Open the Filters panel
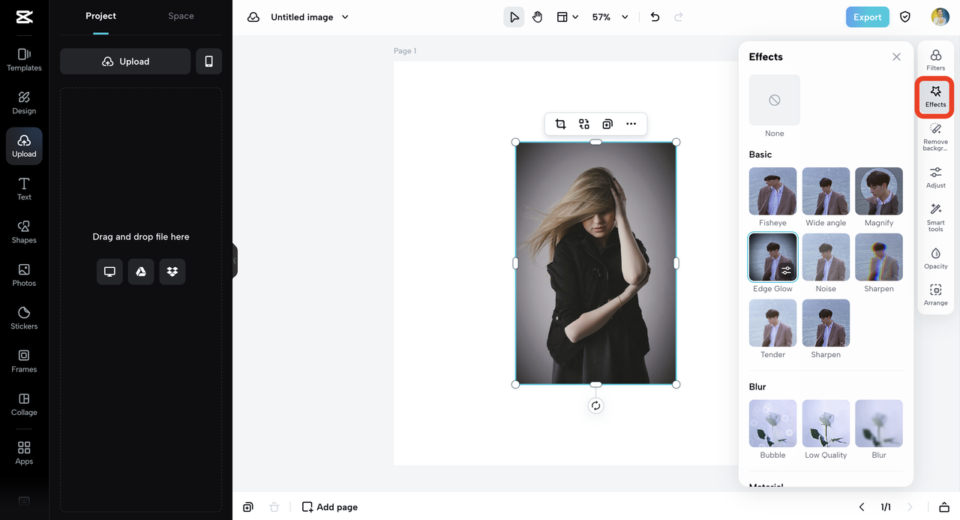The width and height of the screenshot is (960, 520). 936,60
